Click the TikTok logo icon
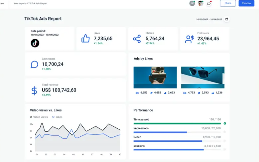259x162 pixels. click(x=35, y=43)
